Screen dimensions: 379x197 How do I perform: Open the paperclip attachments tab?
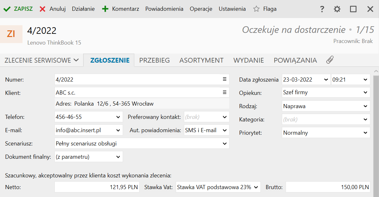[330, 60]
